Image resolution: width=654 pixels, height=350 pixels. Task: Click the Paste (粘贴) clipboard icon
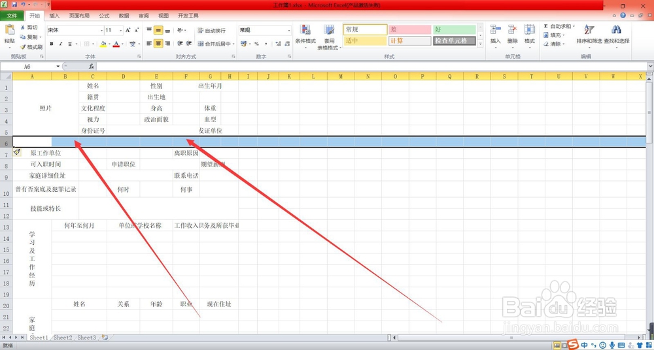click(9, 30)
